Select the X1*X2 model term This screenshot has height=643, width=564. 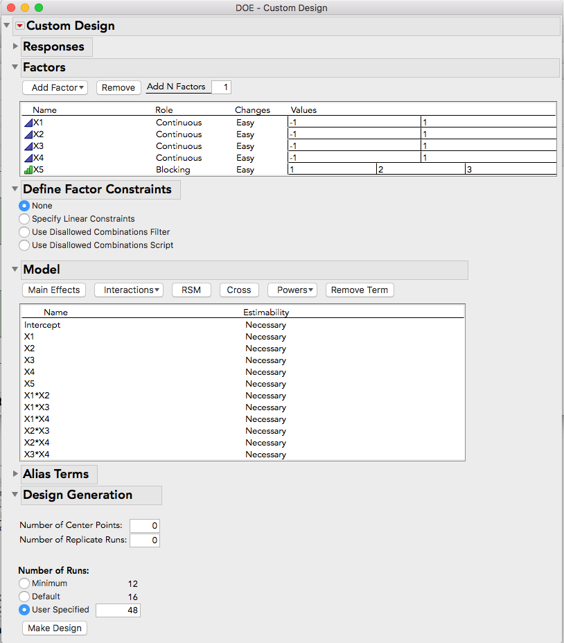tap(37, 396)
